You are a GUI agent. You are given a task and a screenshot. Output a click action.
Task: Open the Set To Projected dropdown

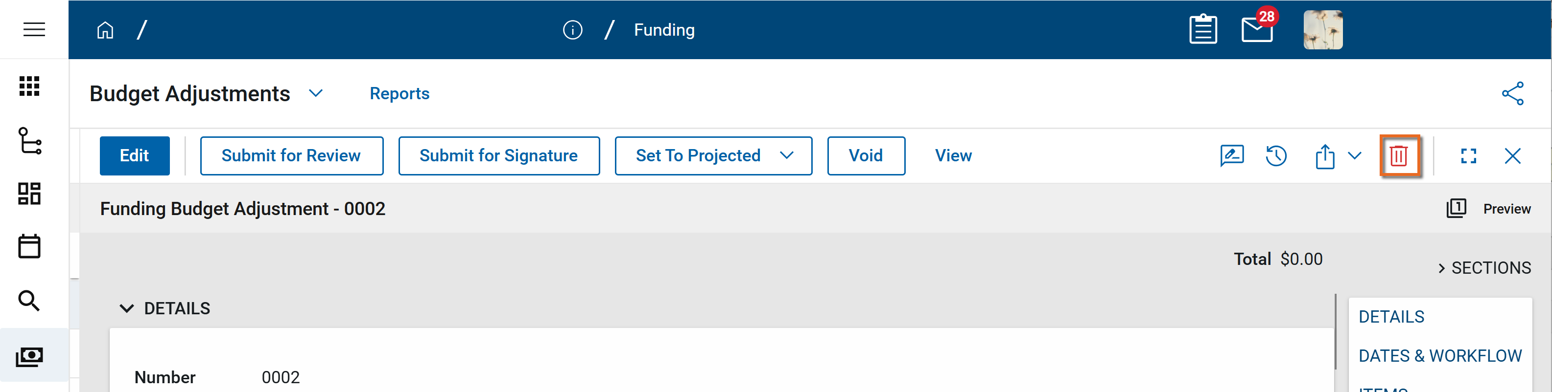click(786, 156)
